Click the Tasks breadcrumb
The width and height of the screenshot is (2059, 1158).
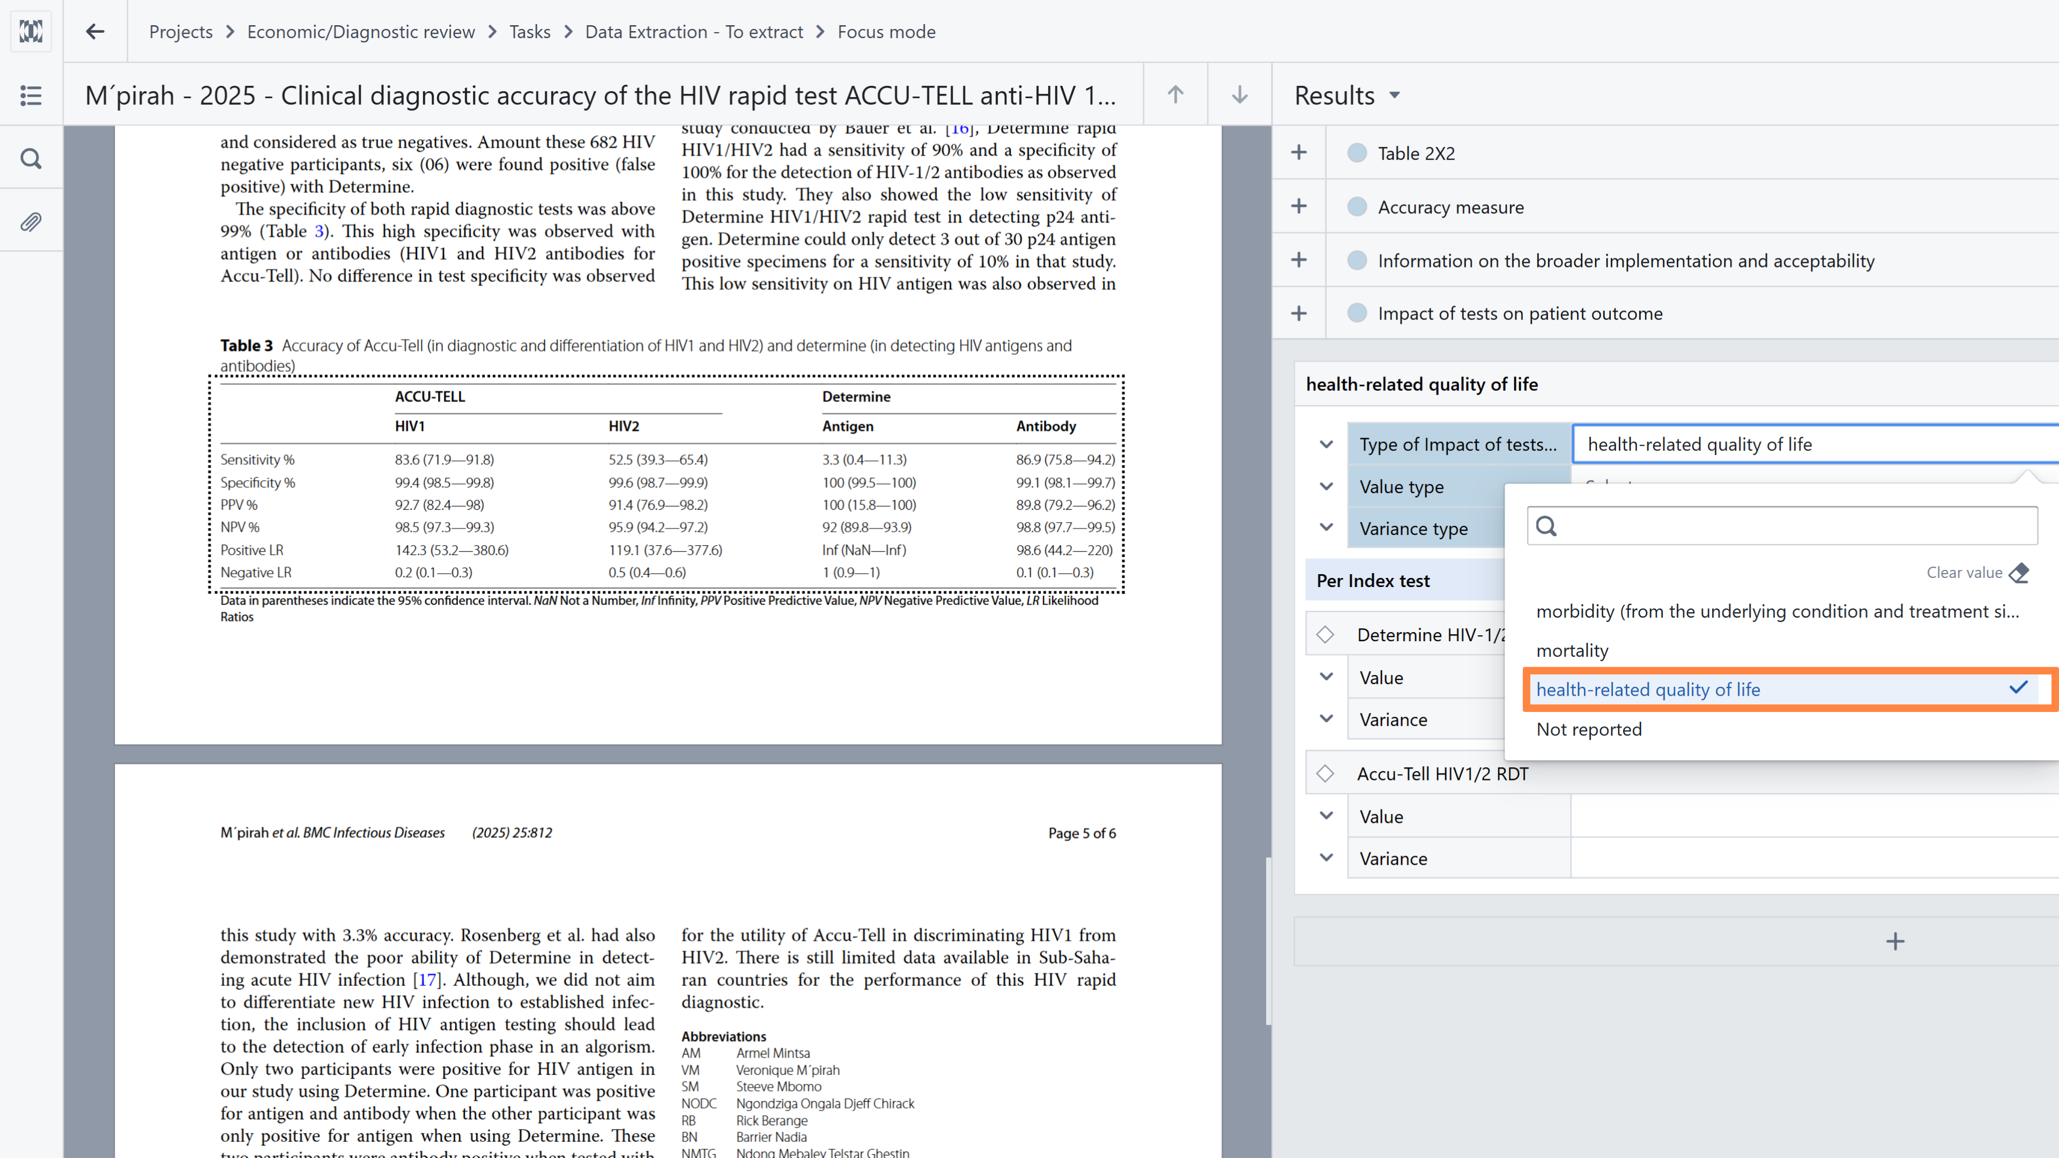click(x=530, y=32)
